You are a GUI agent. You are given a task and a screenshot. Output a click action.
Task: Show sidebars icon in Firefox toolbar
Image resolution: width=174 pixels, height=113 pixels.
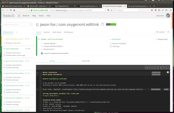tap(159, 10)
